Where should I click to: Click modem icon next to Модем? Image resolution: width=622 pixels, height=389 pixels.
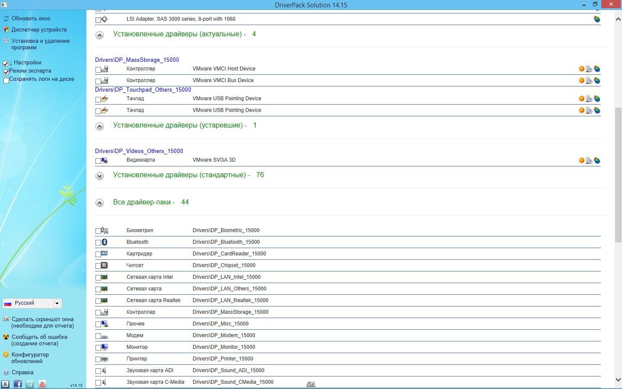click(x=105, y=336)
